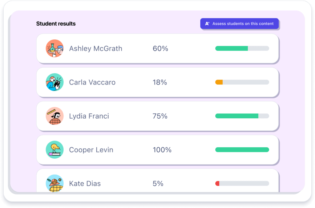Click Ashley McGrath's science flask avatar
This screenshot has width=315, height=208.
click(55, 48)
